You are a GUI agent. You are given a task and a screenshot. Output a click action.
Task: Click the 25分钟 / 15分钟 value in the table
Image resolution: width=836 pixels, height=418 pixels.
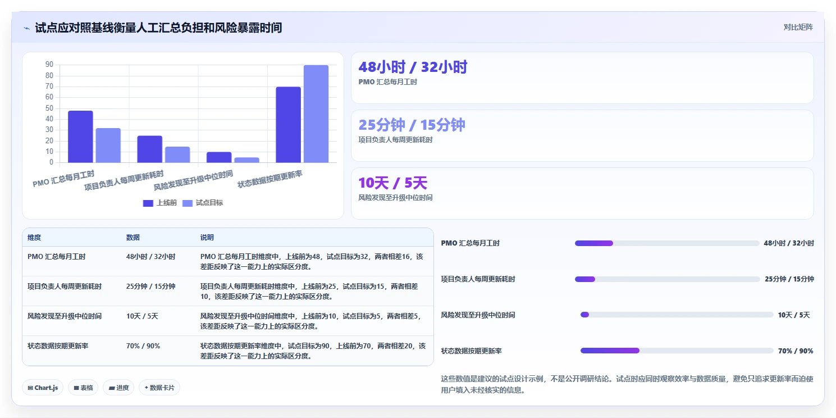pyautogui.click(x=150, y=286)
